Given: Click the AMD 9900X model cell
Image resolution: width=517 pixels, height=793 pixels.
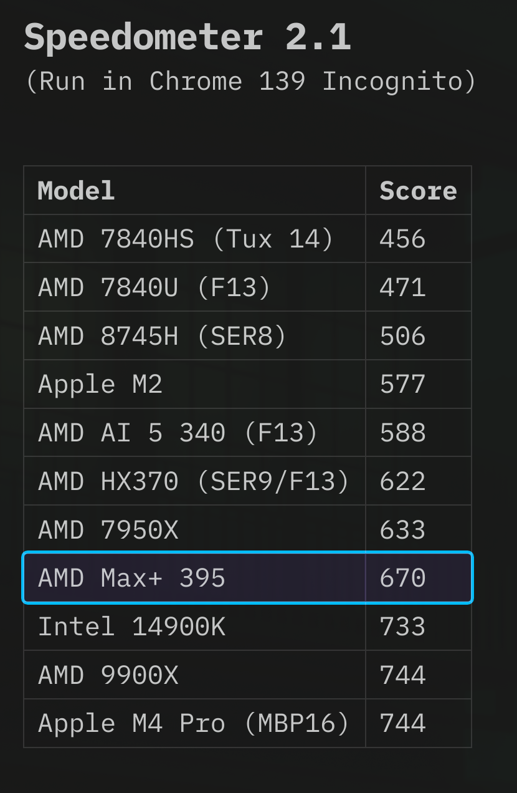Looking at the screenshot, I should tap(194, 675).
